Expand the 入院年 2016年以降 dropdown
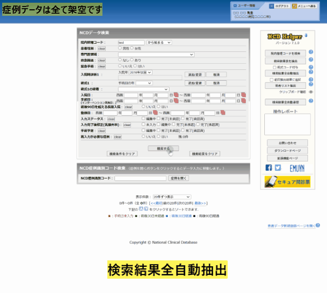Viewport: 327px width, 293px height. (141, 72)
